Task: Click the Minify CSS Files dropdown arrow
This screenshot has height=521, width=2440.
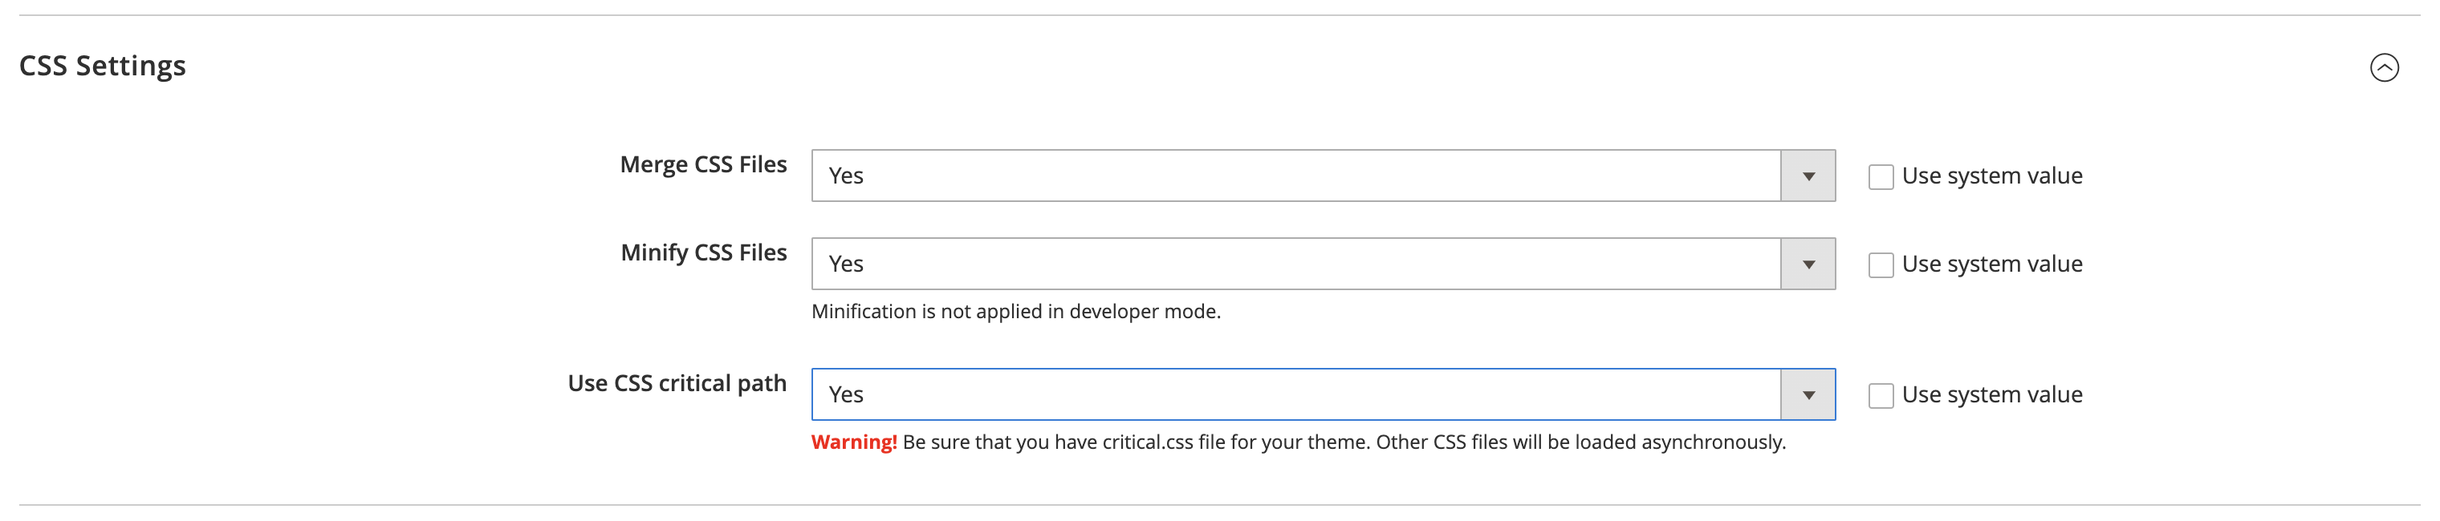Action: (1808, 264)
